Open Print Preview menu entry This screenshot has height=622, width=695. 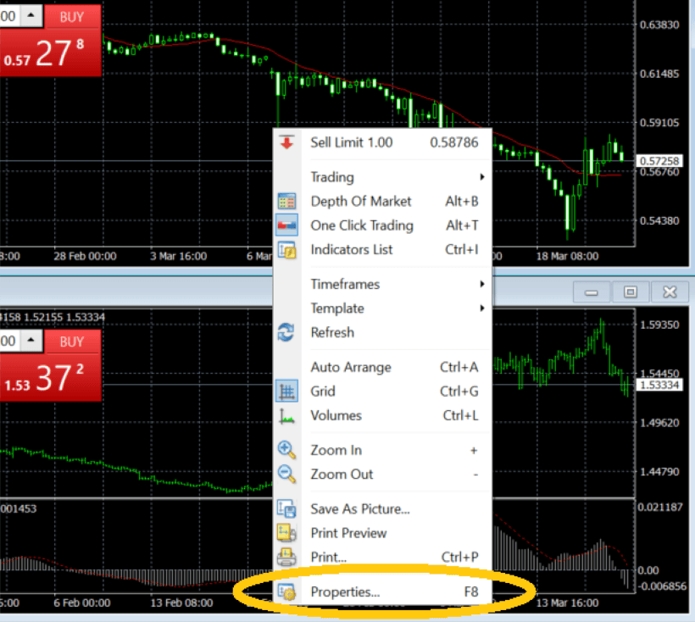pyautogui.click(x=382, y=533)
